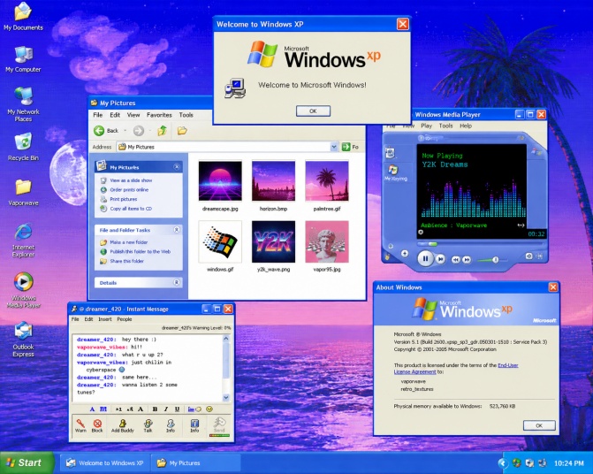Select the y2k_wave.png thumbnail

click(x=273, y=241)
